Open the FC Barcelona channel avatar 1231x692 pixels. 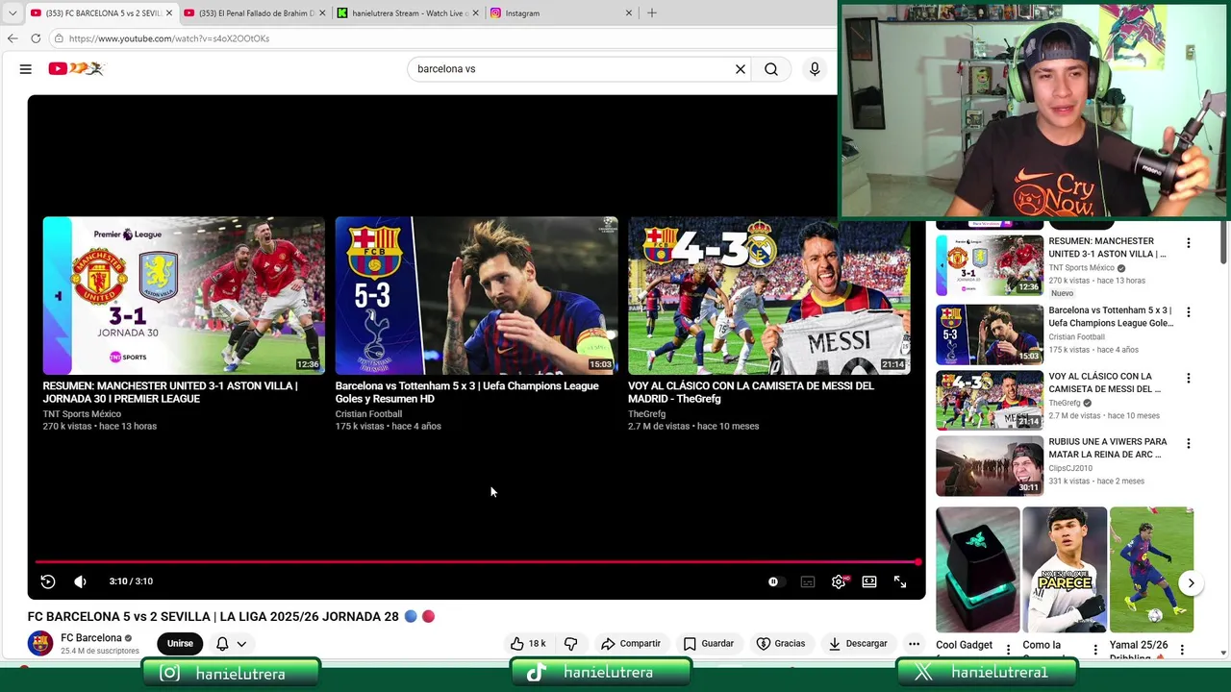pyautogui.click(x=40, y=643)
